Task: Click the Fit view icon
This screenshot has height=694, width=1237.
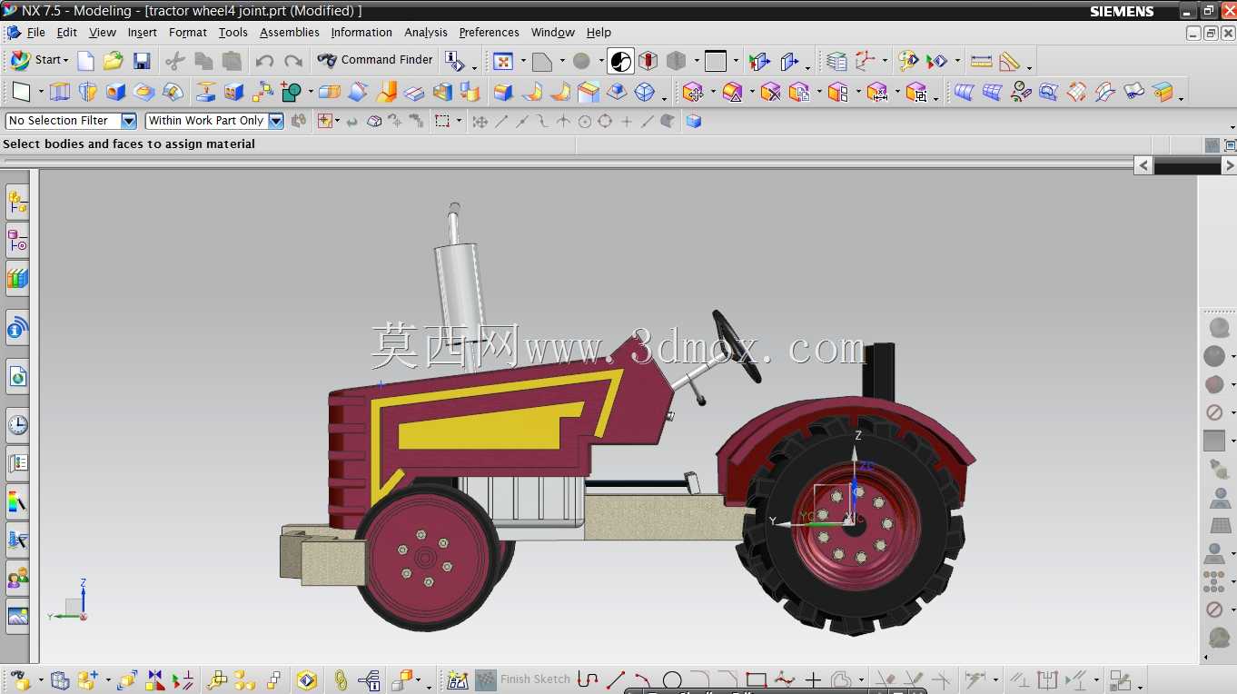Action: (502, 61)
